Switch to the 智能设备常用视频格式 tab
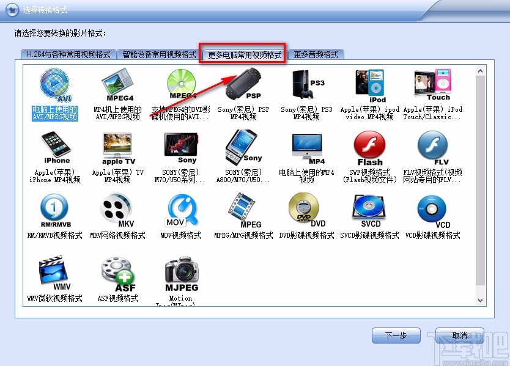This screenshot has height=366, width=510. 159,54
